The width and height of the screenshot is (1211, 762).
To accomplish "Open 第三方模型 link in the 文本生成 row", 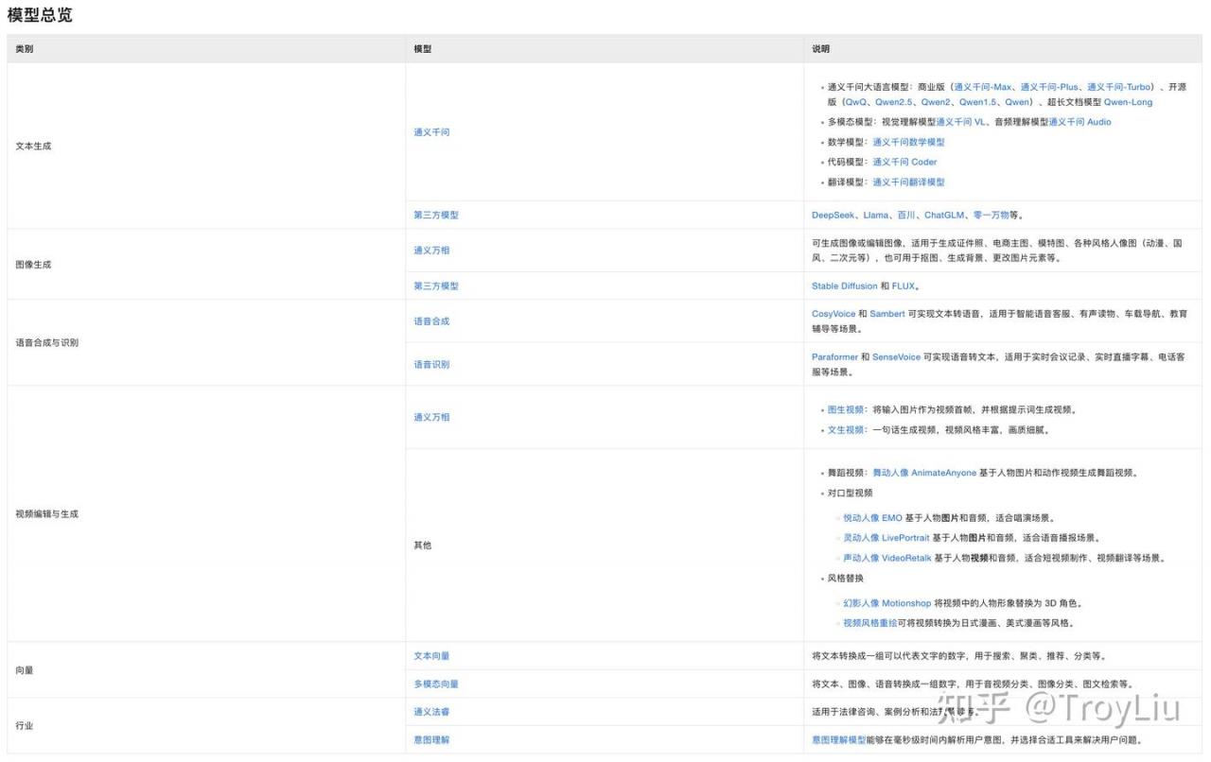I will (x=436, y=215).
